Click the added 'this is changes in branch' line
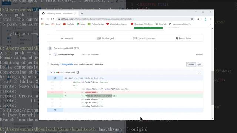This screenshot has width=237, height=133. click(125, 96)
